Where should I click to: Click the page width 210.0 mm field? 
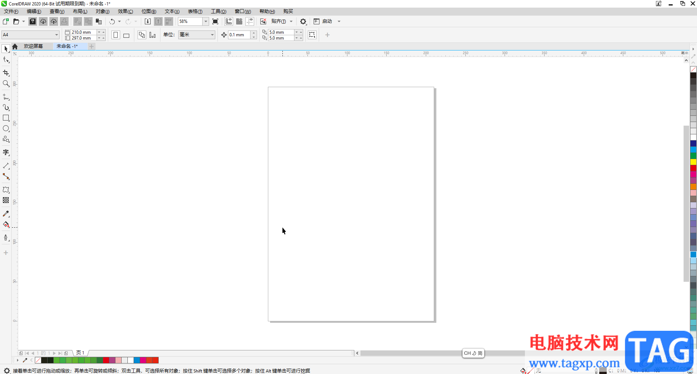(83, 32)
